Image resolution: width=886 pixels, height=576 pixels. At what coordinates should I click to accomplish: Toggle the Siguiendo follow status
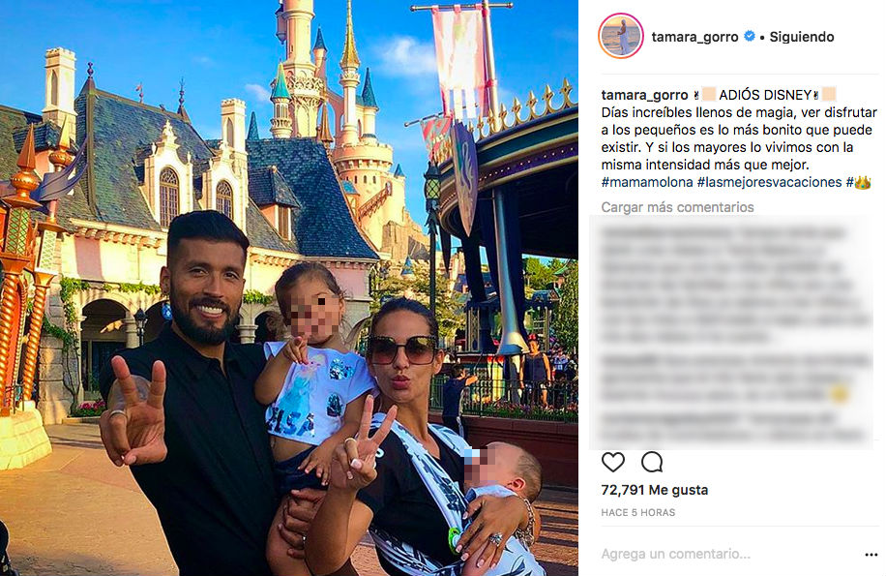click(801, 37)
